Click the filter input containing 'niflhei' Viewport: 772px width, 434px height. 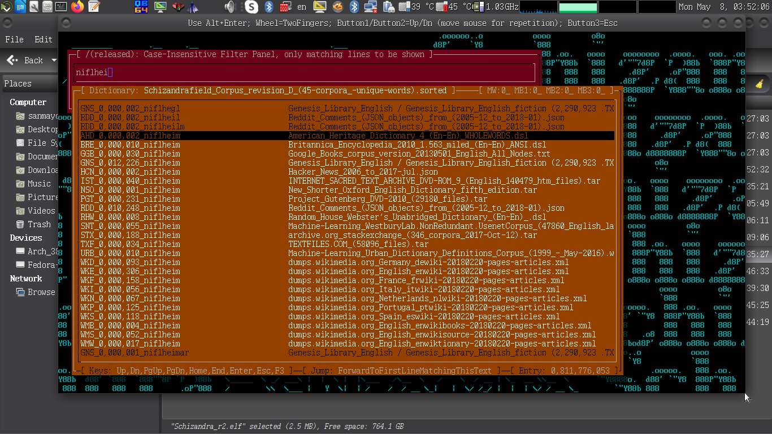tap(305, 72)
